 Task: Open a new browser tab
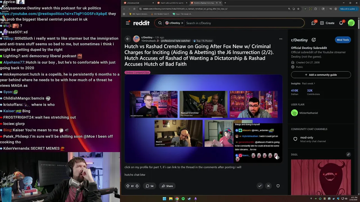pos(225,3)
